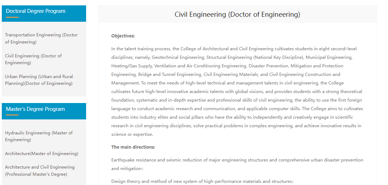The width and height of the screenshot is (388, 185).
Task: Click the yellow underline beneath Master's Degree Program
Action: click(x=13, y=115)
